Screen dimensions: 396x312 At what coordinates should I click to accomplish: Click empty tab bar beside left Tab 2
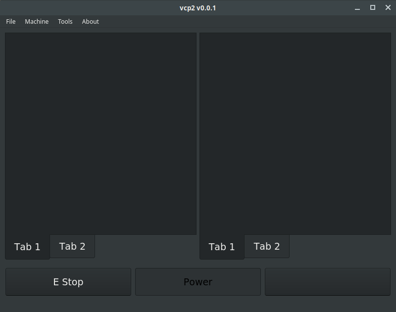[146, 246]
